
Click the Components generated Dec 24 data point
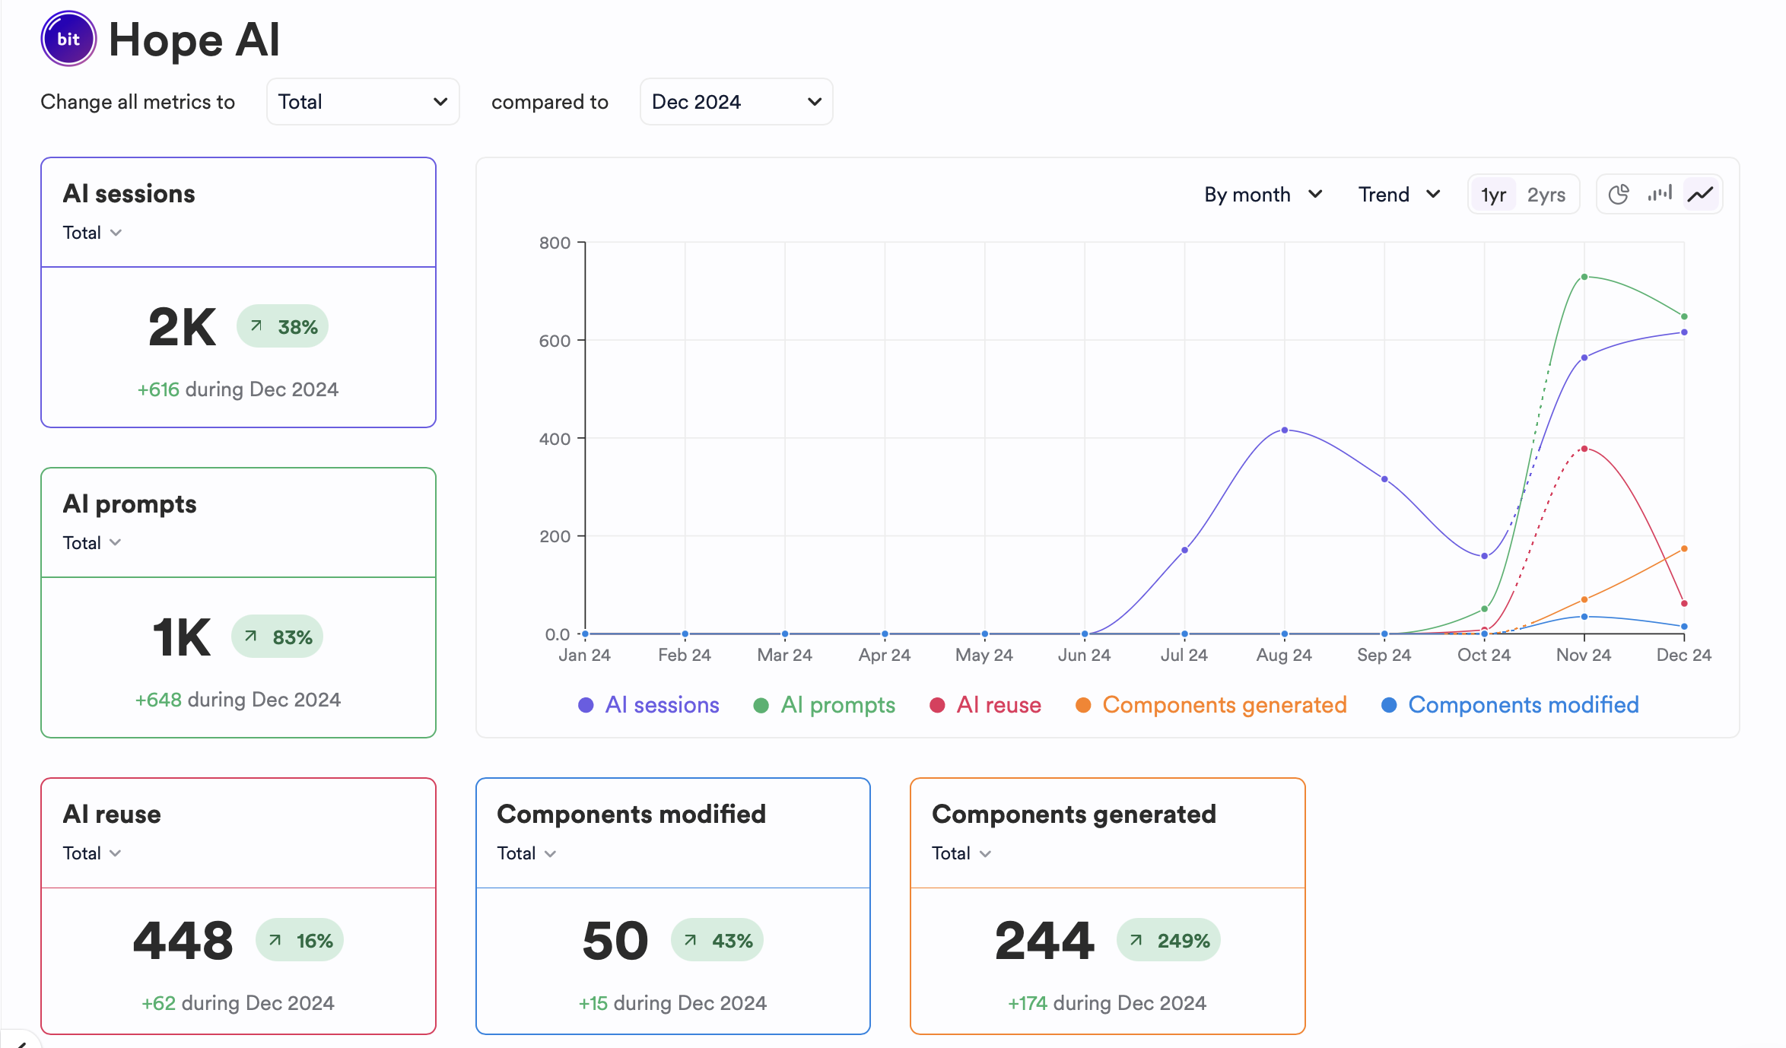tap(1684, 548)
